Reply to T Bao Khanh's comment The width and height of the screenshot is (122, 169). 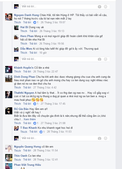pos(33,132)
